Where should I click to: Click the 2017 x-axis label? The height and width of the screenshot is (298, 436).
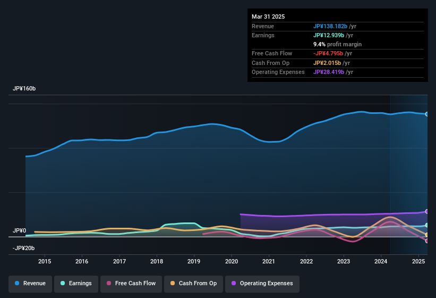click(119, 261)
